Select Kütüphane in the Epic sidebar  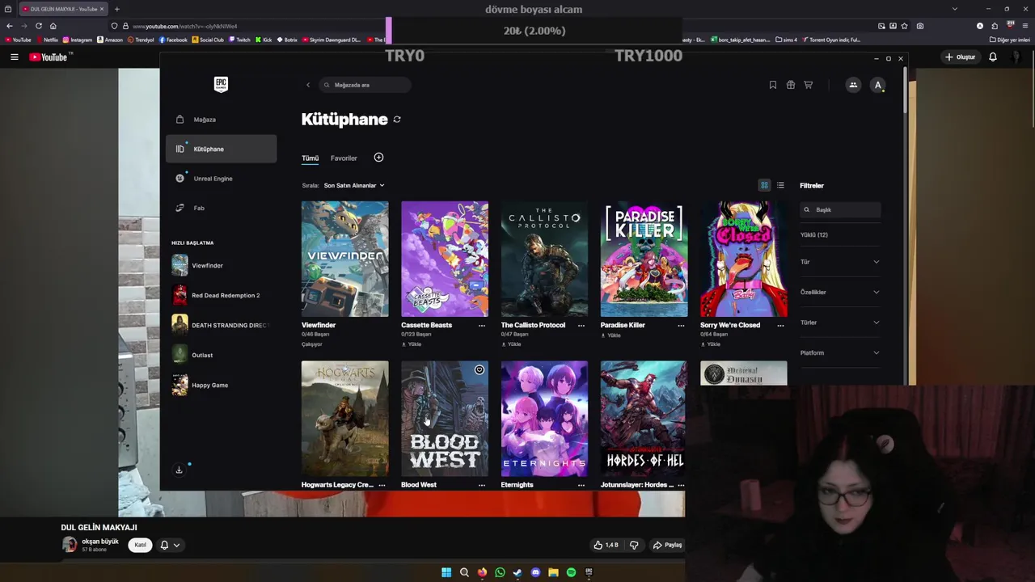221,149
